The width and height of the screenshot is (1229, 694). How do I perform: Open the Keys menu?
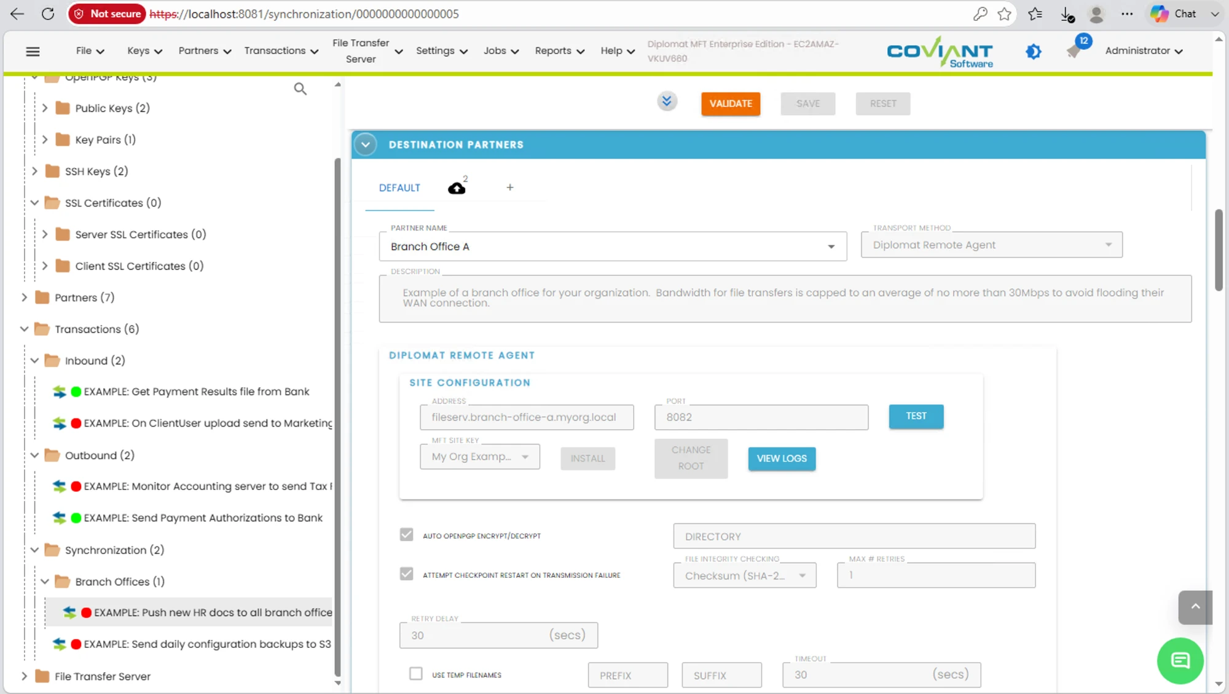click(144, 51)
